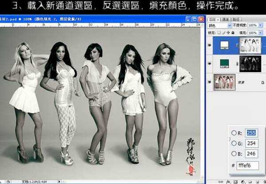Screen dimensions: 266x184
Task: Hide the Background layer via eye icon
Action: [x=210, y=81]
